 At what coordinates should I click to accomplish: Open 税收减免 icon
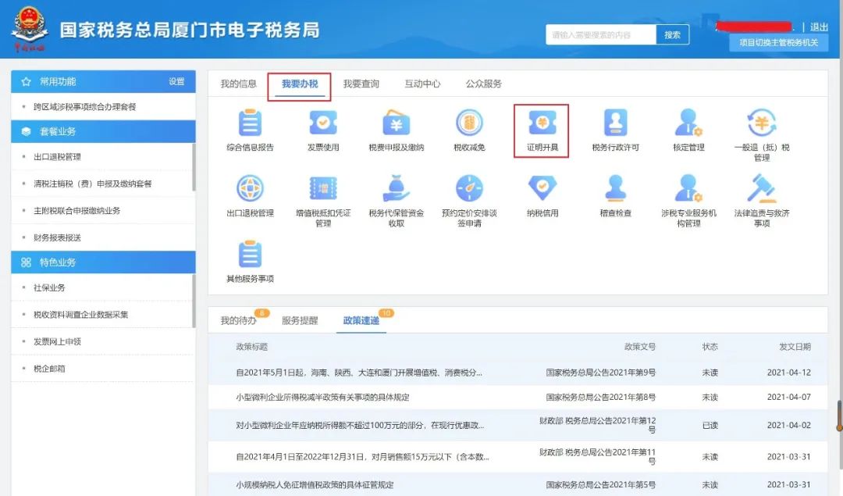469,123
